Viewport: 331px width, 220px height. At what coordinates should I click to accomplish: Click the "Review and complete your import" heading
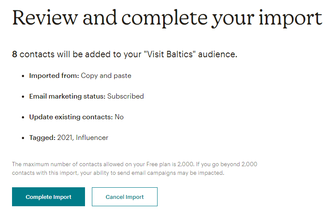pyautogui.click(x=167, y=18)
